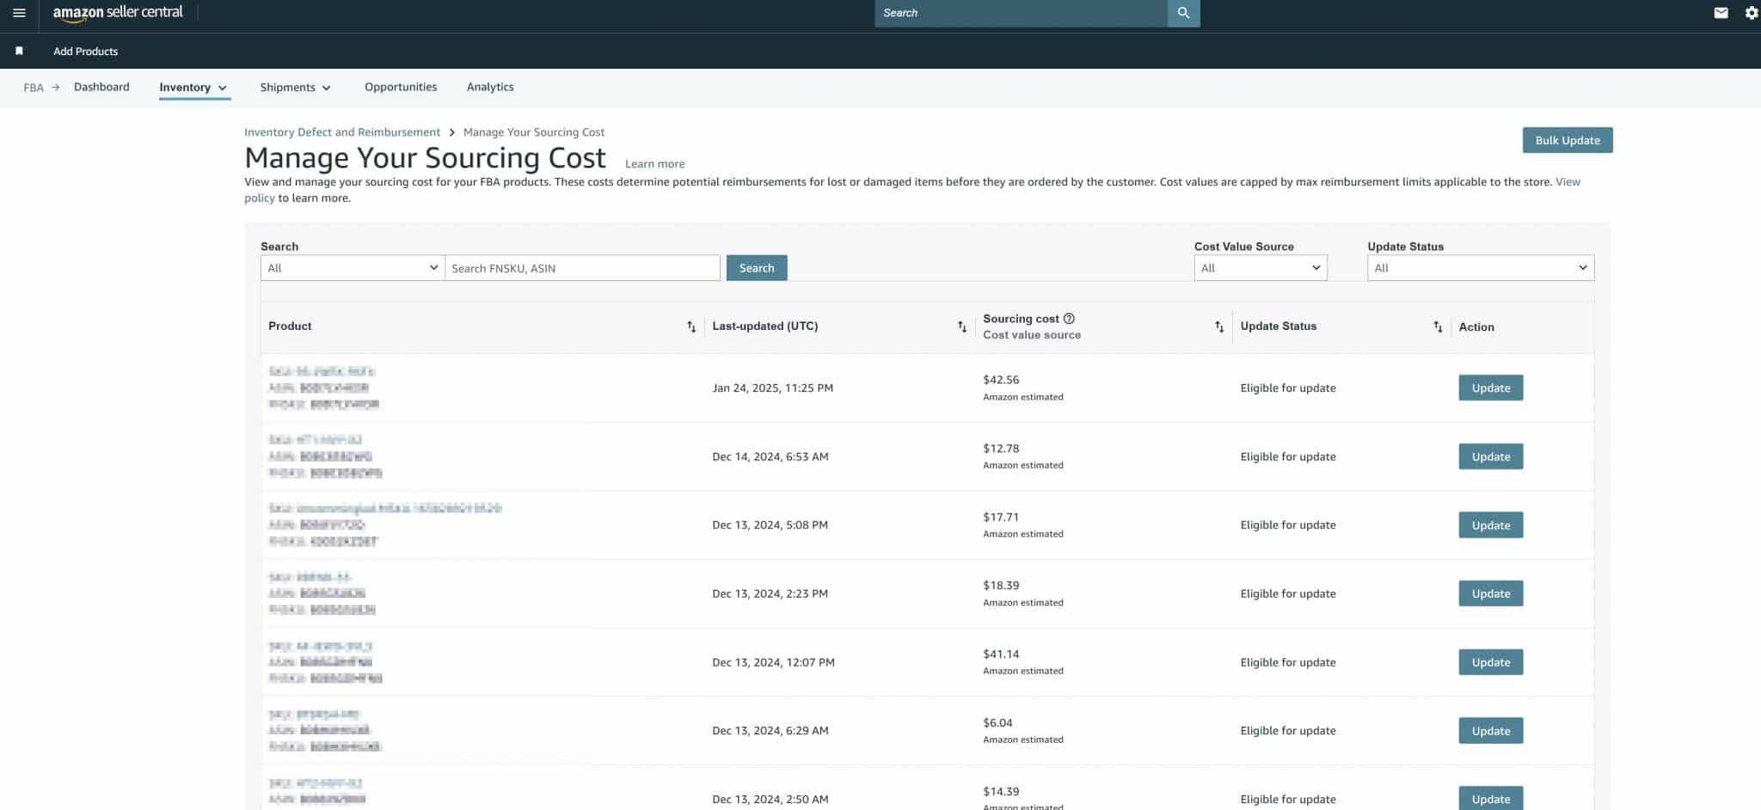The height and width of the screenshot is (810, 1761).
Task: Open the Search type All dropdown
Action: click(353, 268)
